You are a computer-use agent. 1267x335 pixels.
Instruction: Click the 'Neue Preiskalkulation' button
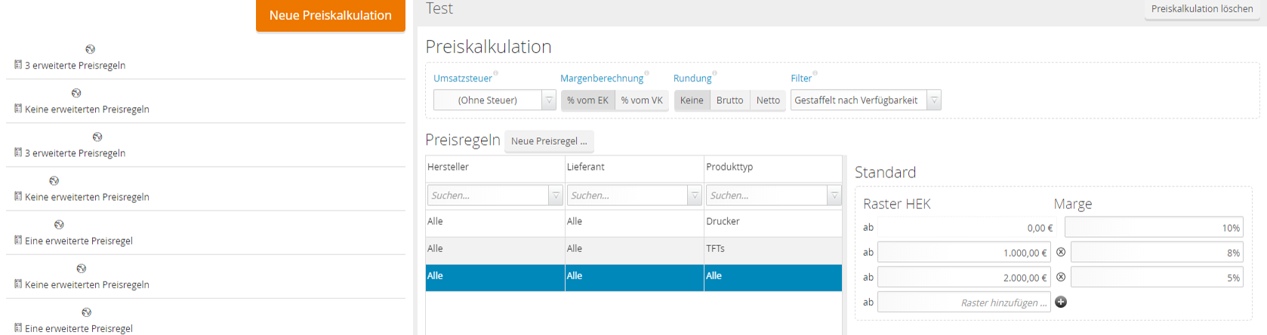tap(330, 15)
